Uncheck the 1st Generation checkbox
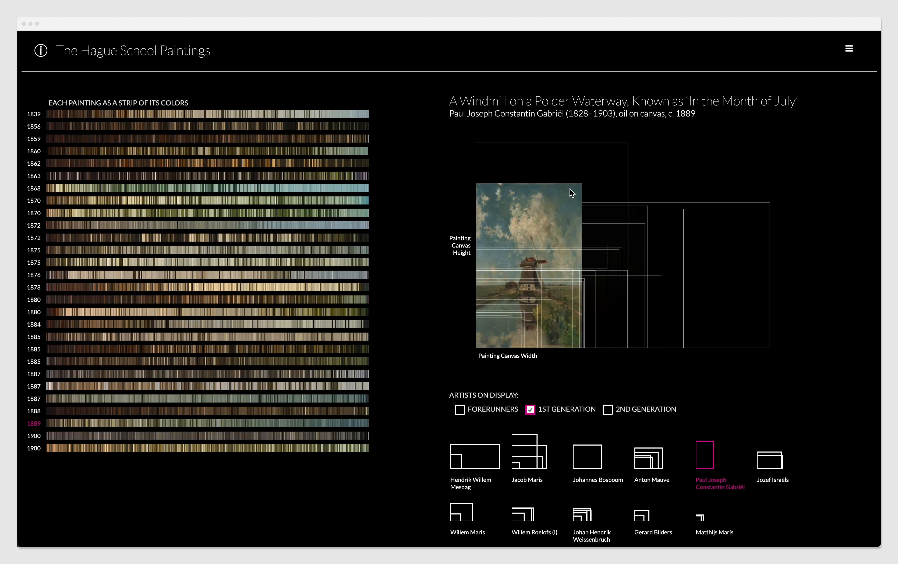 click(530, 410)
